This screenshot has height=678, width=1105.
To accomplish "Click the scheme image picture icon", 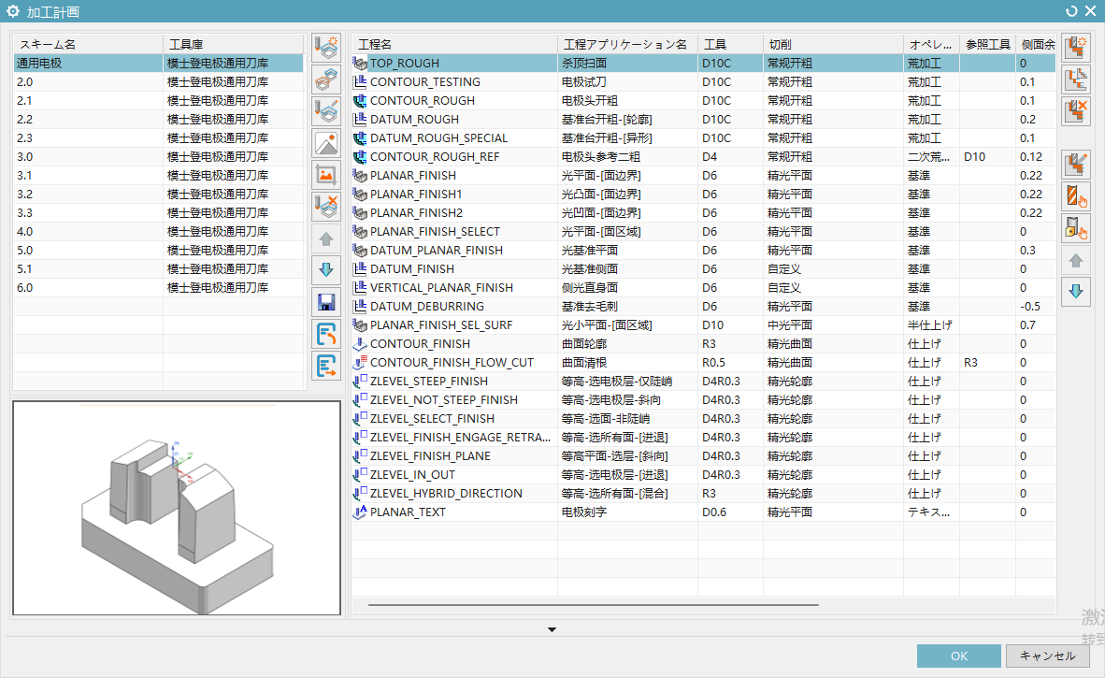I will [x=326, y=144].
